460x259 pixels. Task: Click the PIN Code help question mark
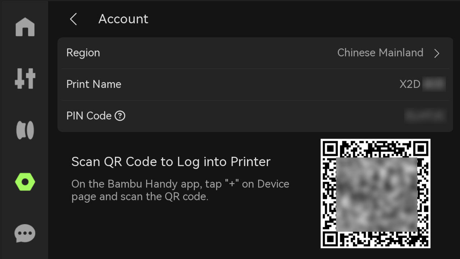click(x=120, y=116)
